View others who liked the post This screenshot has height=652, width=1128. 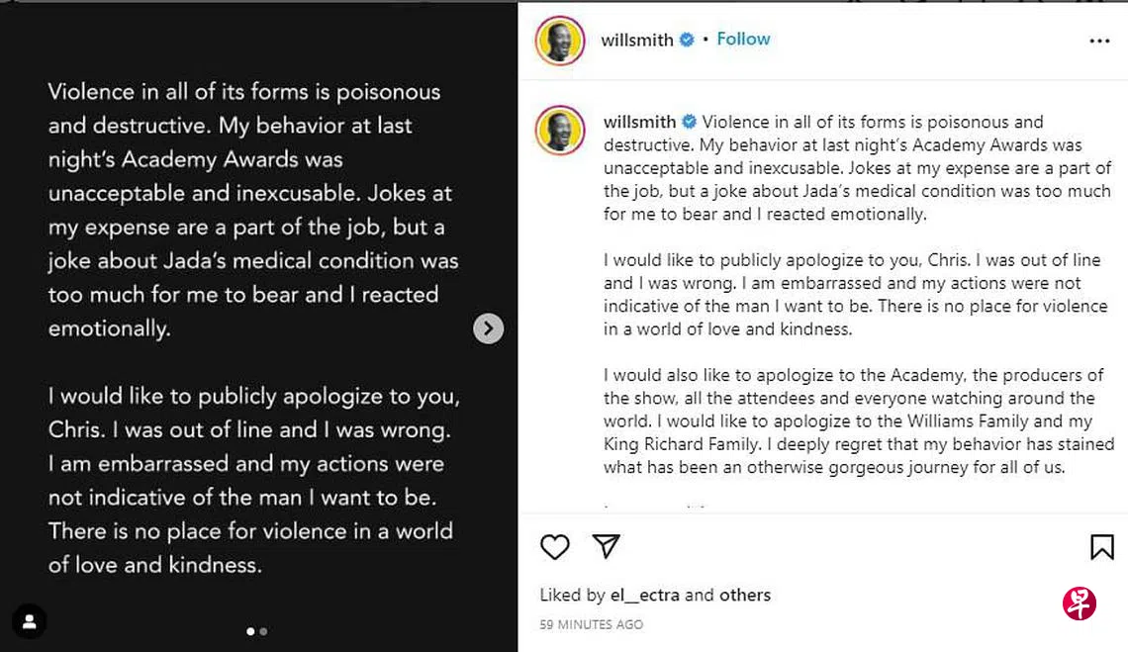(745, 595)
